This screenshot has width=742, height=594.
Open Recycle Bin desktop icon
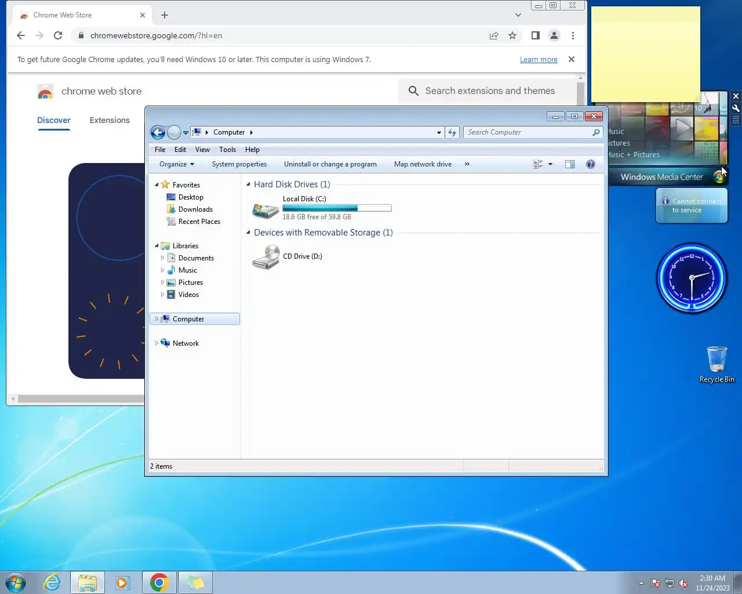coord(717,364)
